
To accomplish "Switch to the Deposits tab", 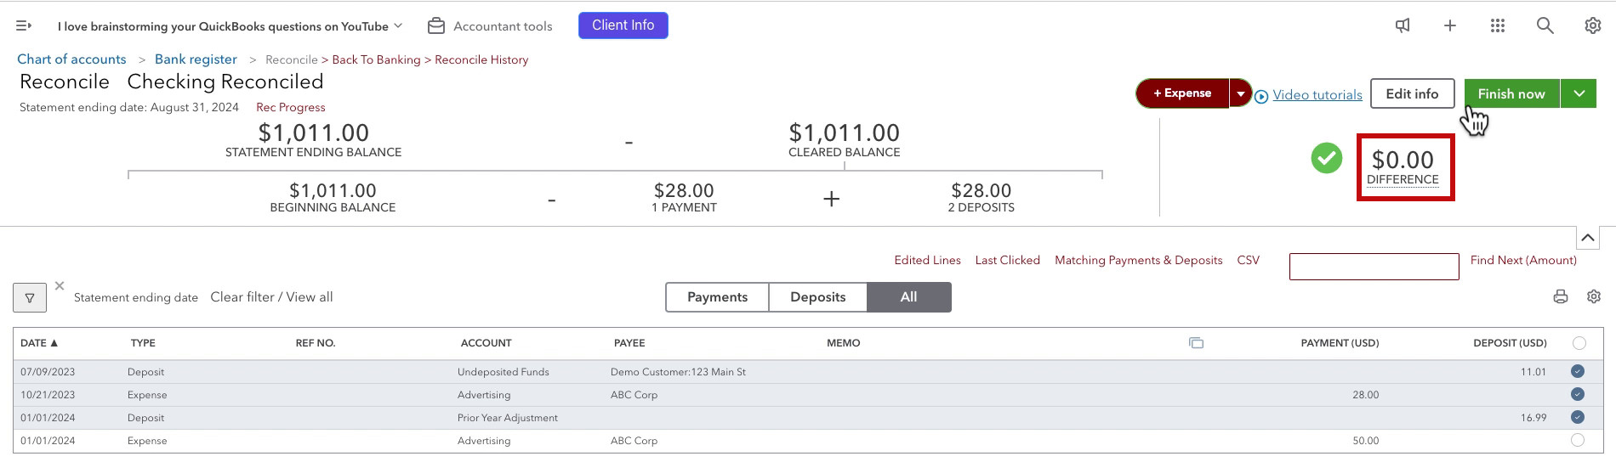I will 818,297.
